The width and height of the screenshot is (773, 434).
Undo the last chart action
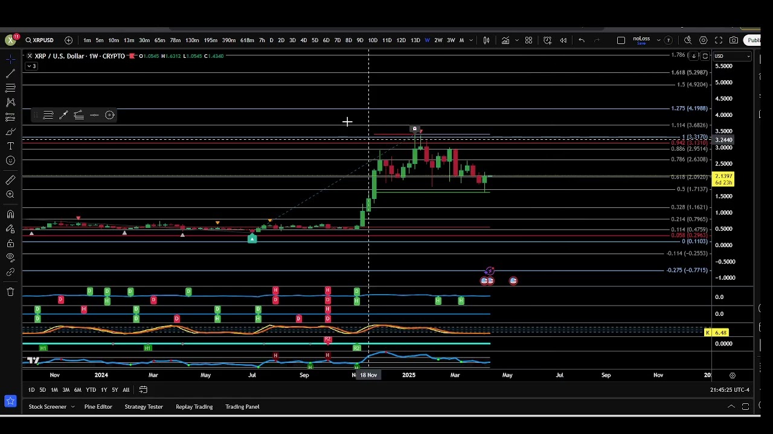click(582, 40)
